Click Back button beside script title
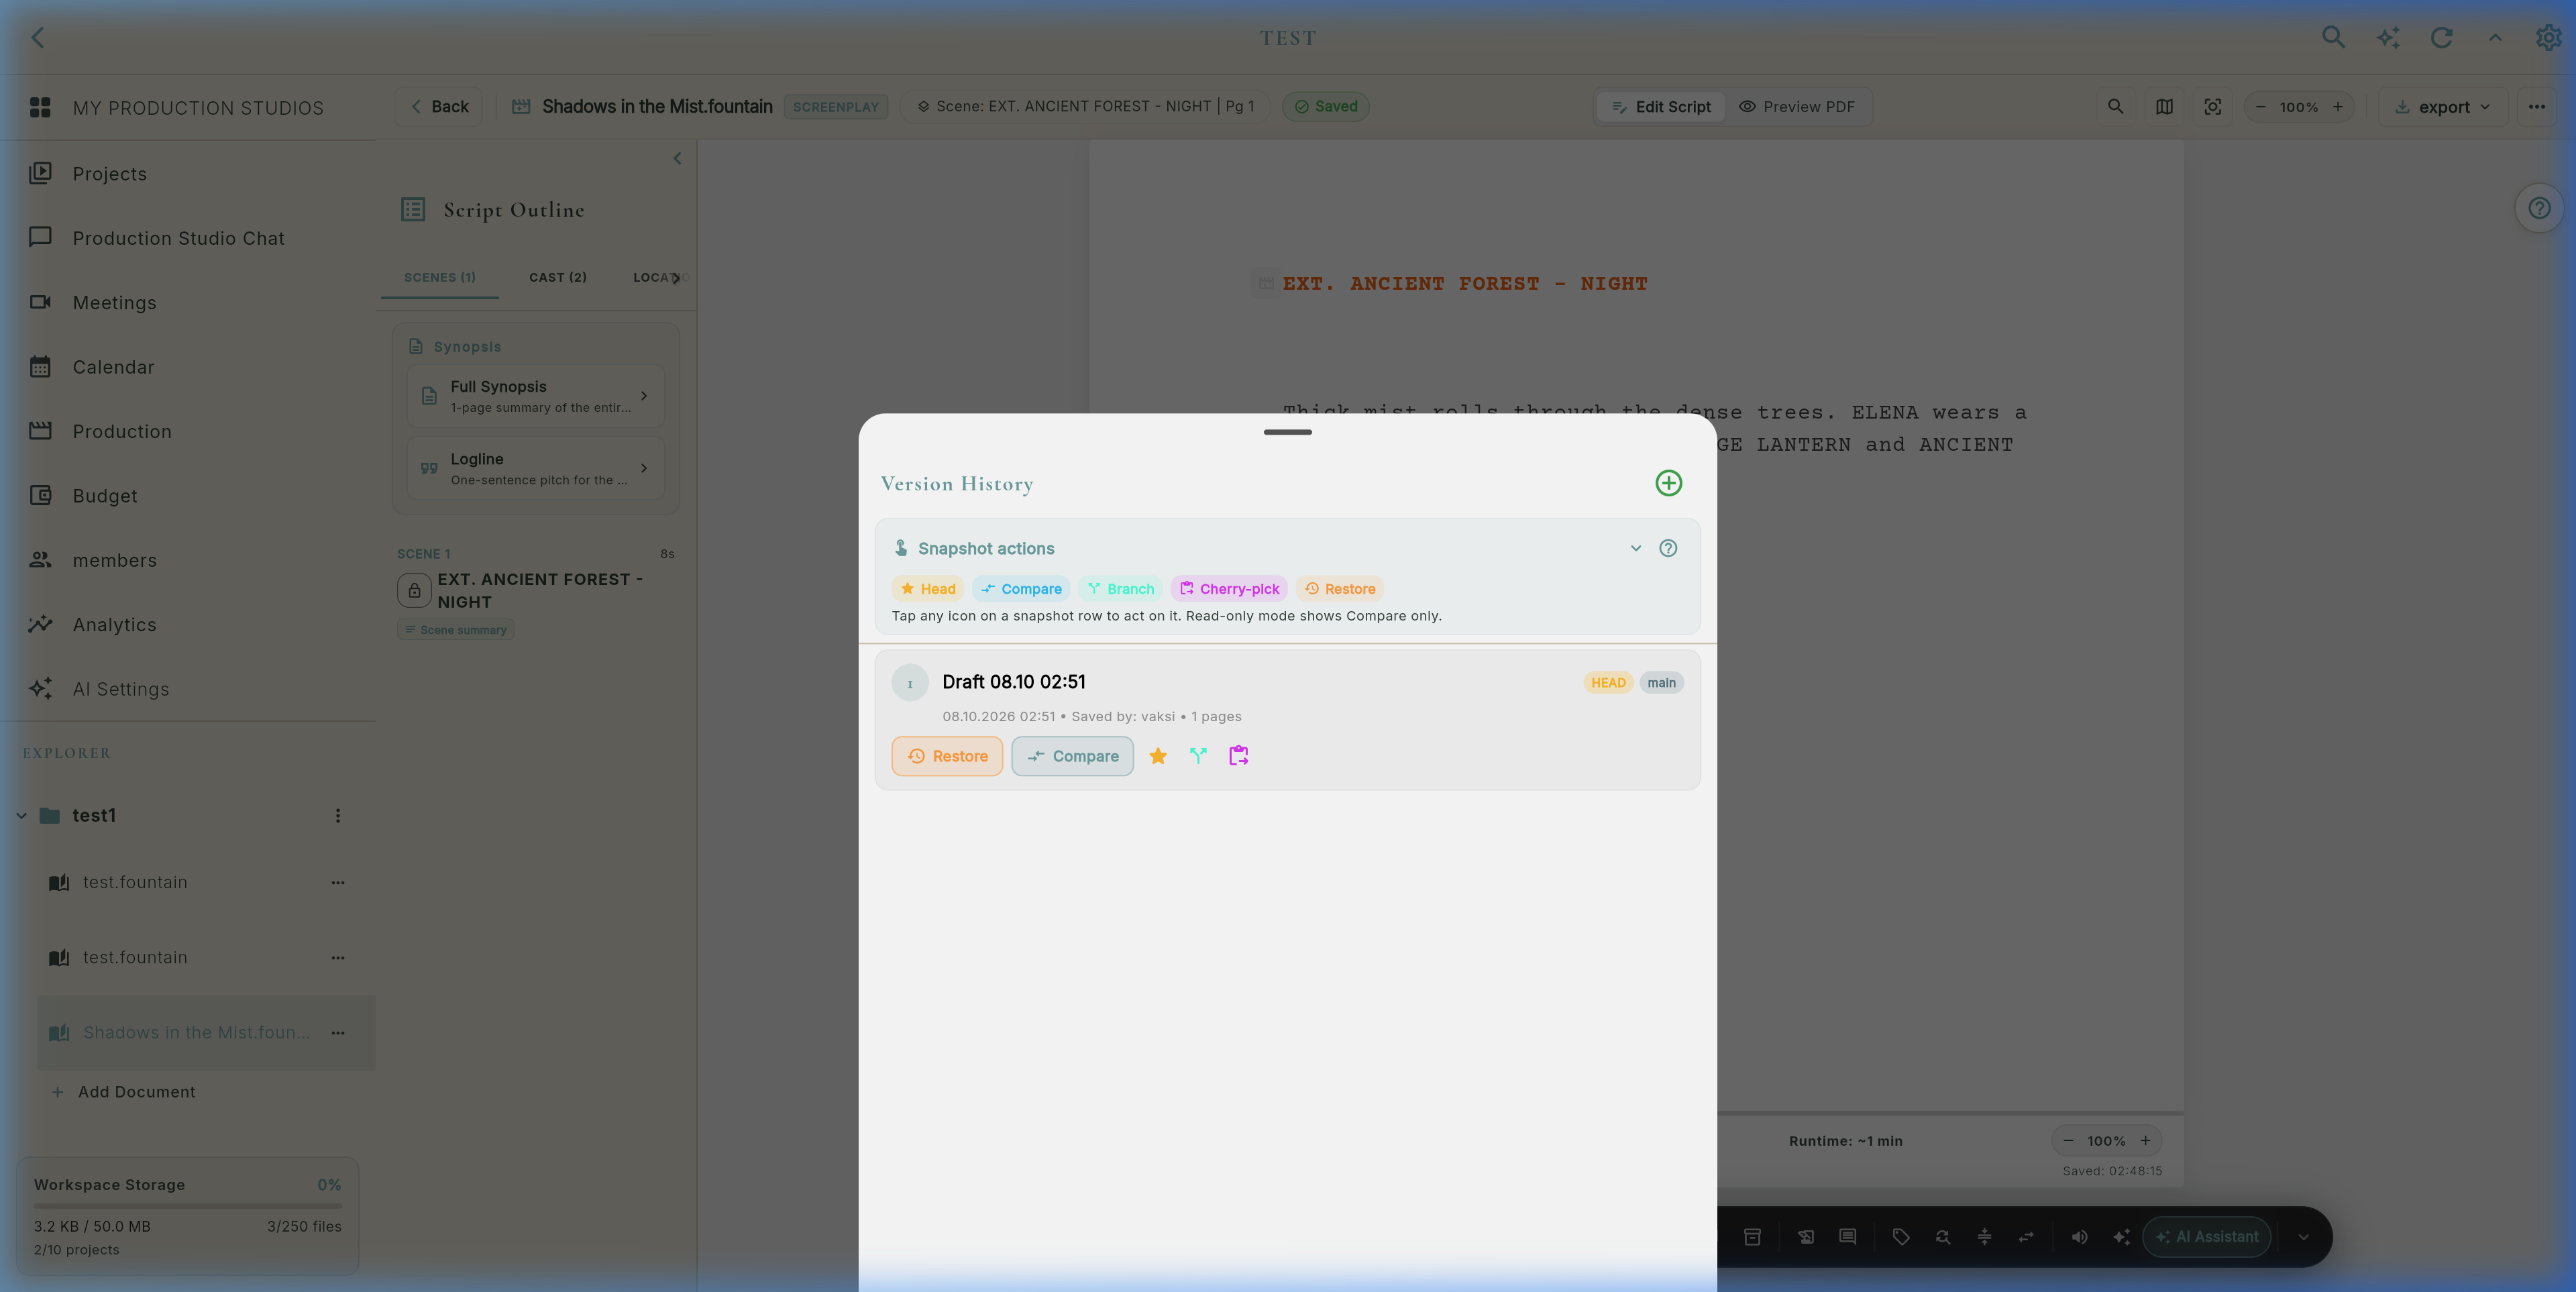 click(x=439, y=107)
